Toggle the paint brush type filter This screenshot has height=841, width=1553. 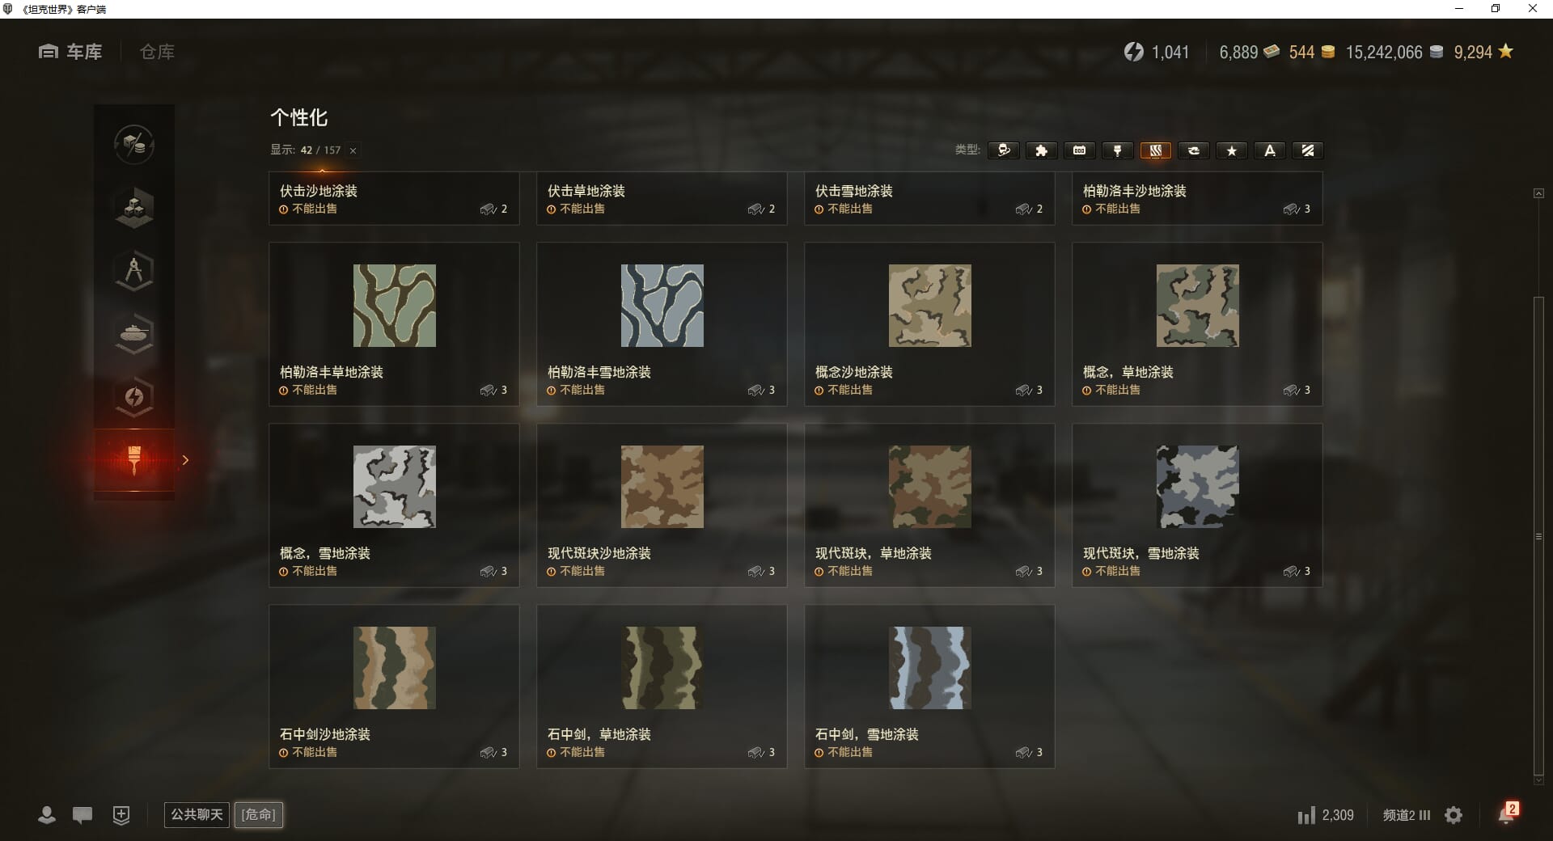click(1117, 150)
